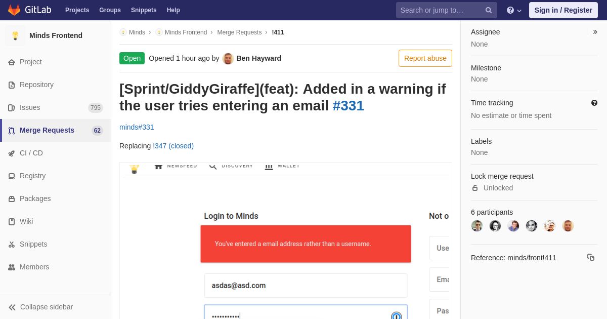
Task: Open the Help question-mark dropdown in navbar
Action: 514,10
